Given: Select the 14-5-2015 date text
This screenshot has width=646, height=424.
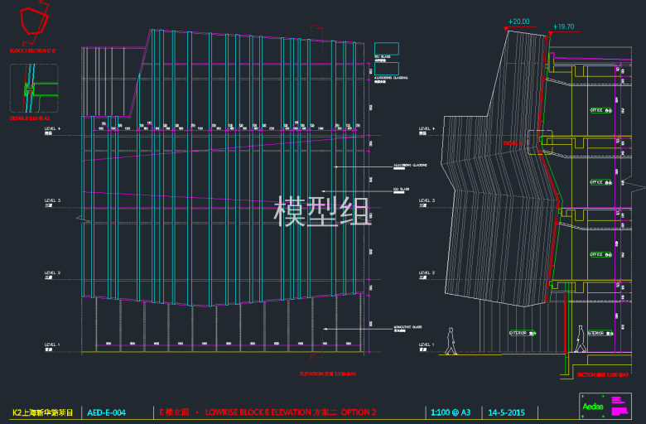Looking at the screenshot, I should tap(506, 412).
